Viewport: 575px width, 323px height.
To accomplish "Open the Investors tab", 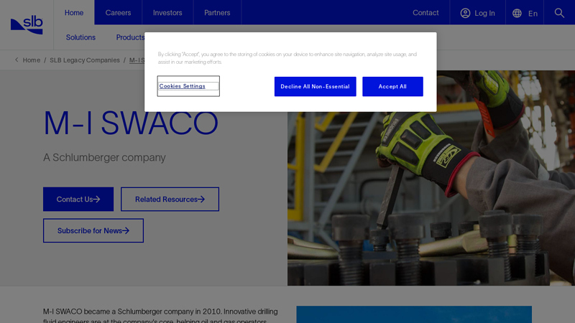I will coord(167,12).
